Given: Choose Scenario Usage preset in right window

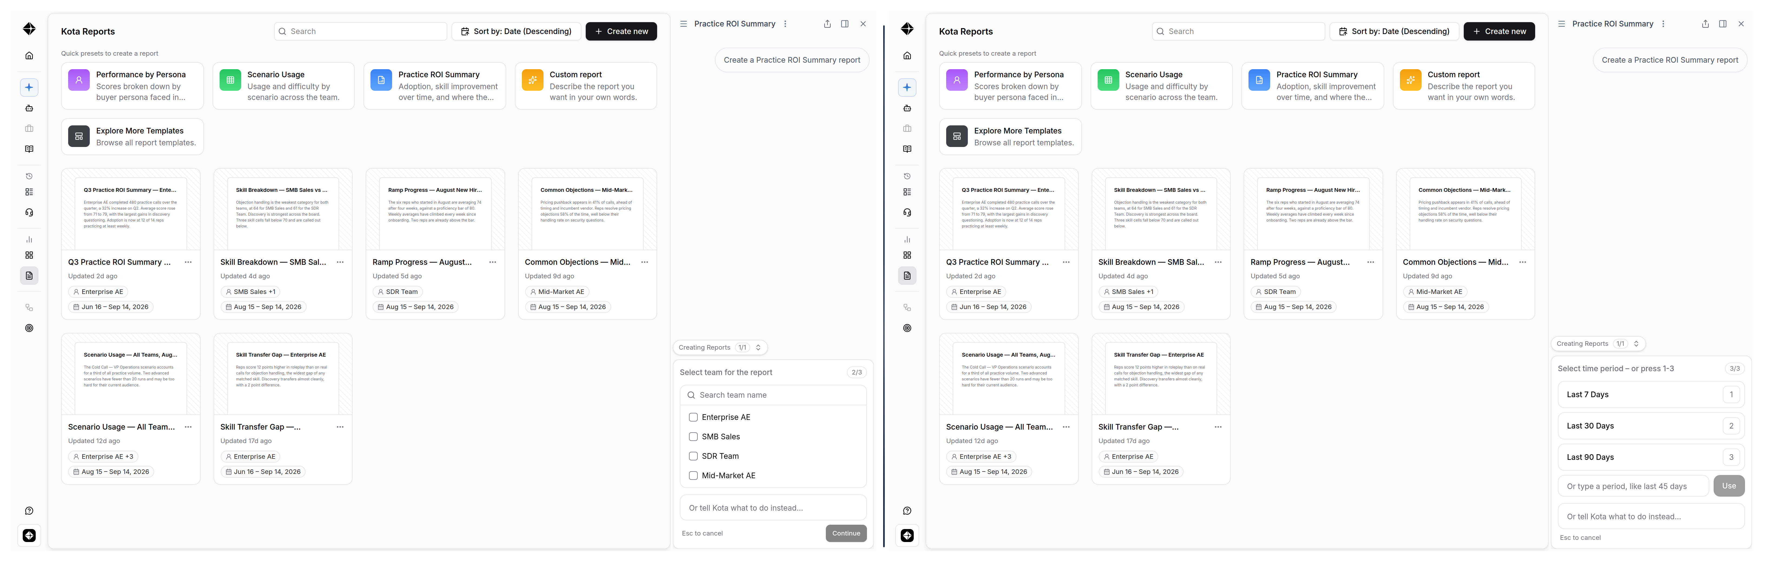Looking at the screenshot, I should tap(1161, 86).
